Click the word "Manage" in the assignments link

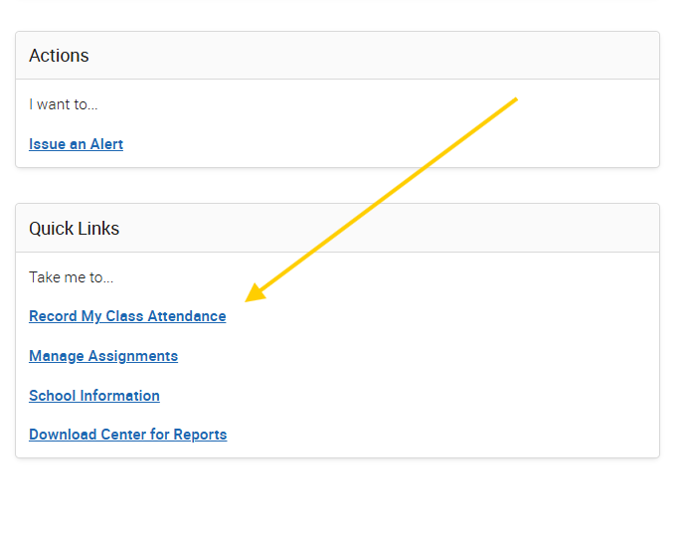(57, 356)
